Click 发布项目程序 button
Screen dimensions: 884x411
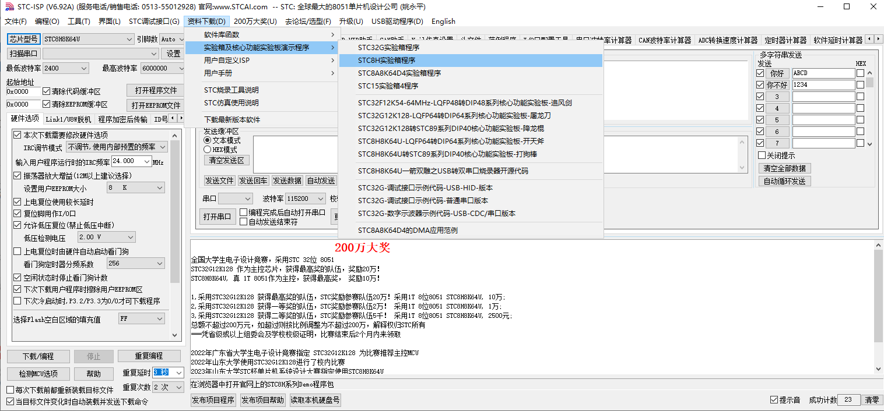point(213,400)
